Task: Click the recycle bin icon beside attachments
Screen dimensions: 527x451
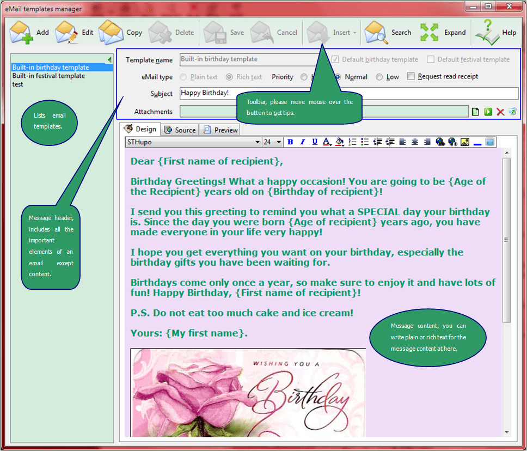Action: point(512,111)
